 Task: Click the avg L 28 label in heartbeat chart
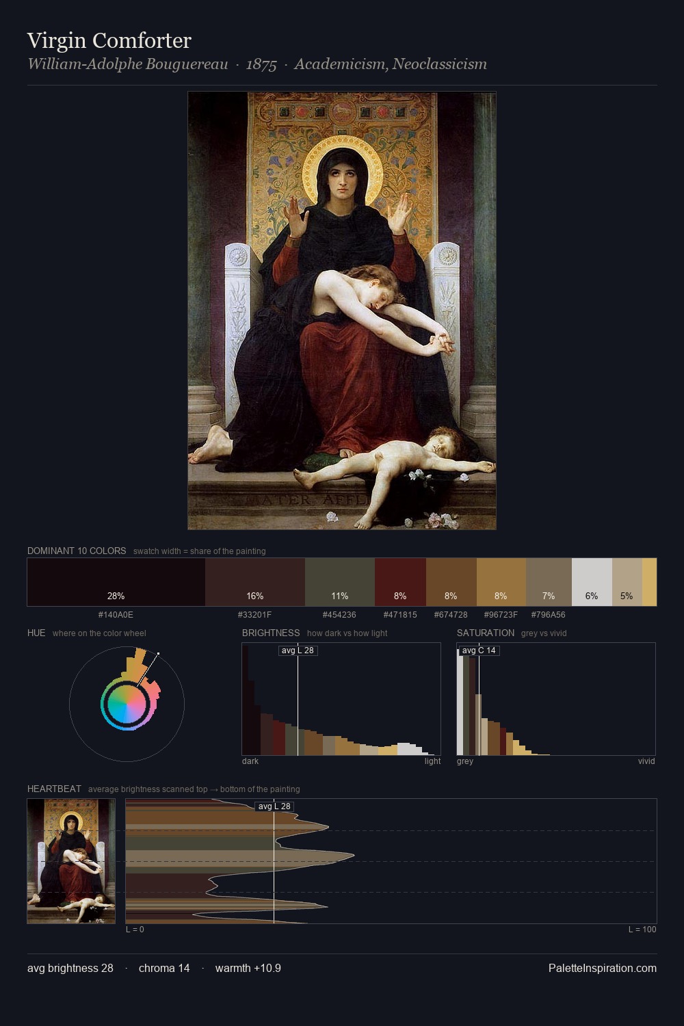[274, 806]
